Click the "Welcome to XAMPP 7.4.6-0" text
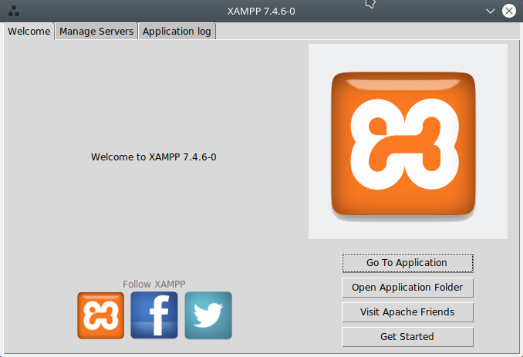 tap(154, 157)
